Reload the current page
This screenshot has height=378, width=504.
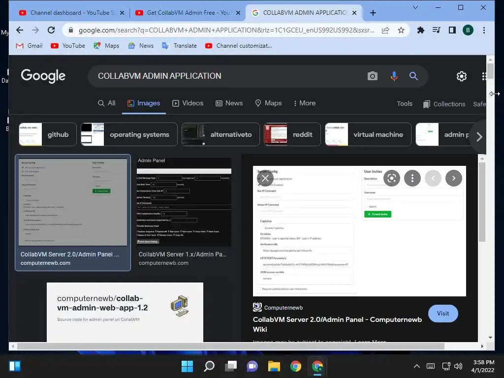tap(51, 30)
